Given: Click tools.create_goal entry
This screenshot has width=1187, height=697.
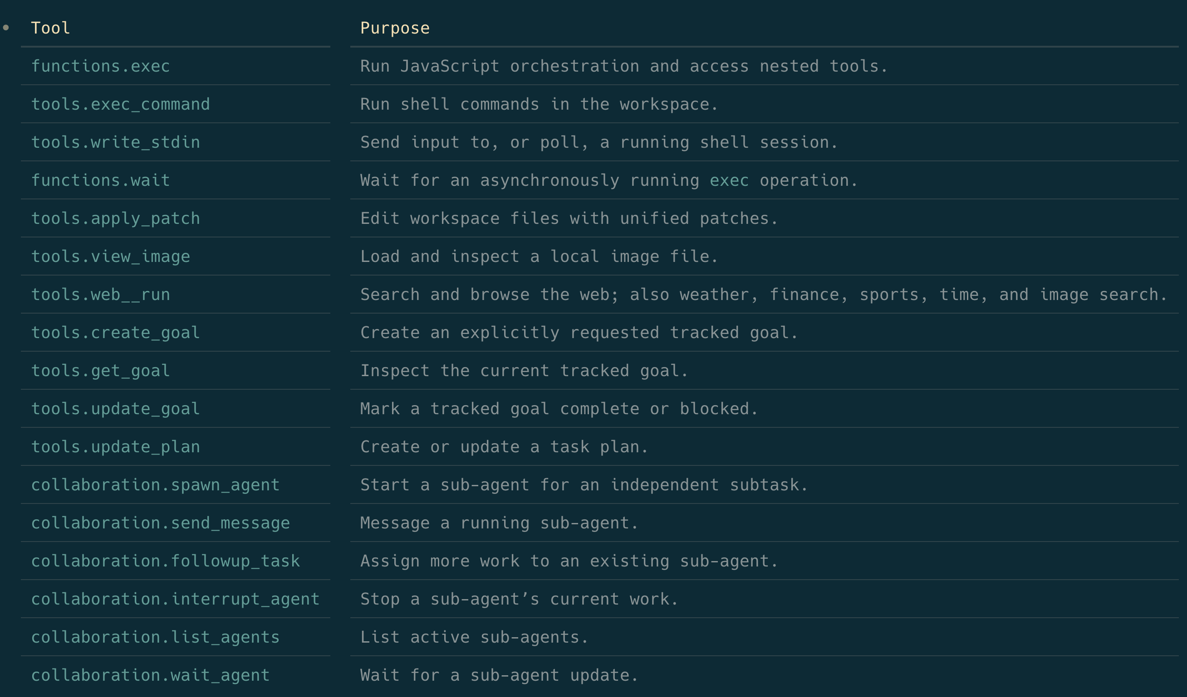Looking at the screenshot, I should click(115, 333).
